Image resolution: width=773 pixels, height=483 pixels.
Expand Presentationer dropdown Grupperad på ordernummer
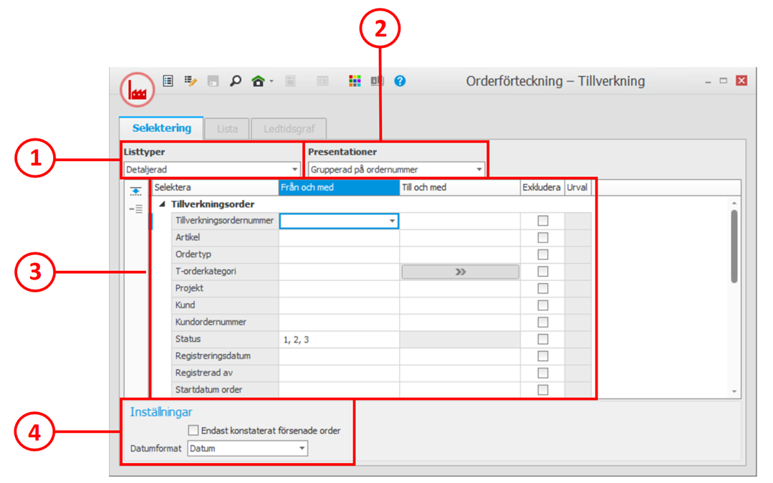pos(397,170)
